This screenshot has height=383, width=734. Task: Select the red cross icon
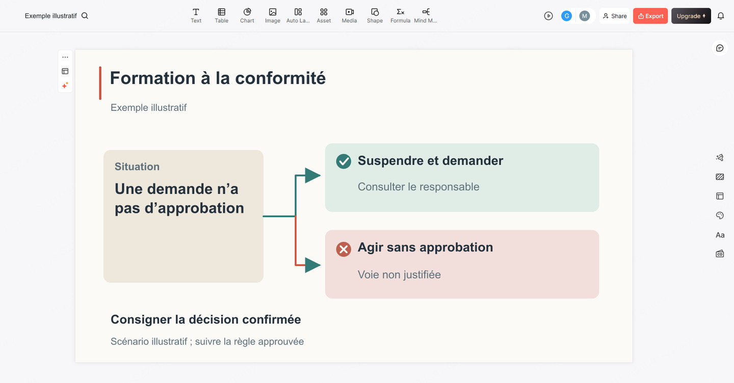click(x=344, y=249)
